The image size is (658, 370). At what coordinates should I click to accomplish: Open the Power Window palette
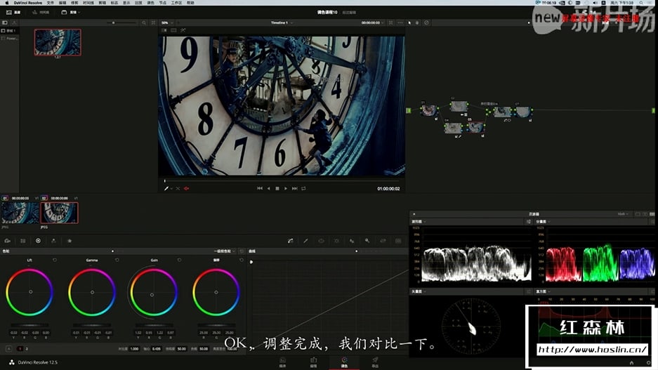(x=322, y=241)
